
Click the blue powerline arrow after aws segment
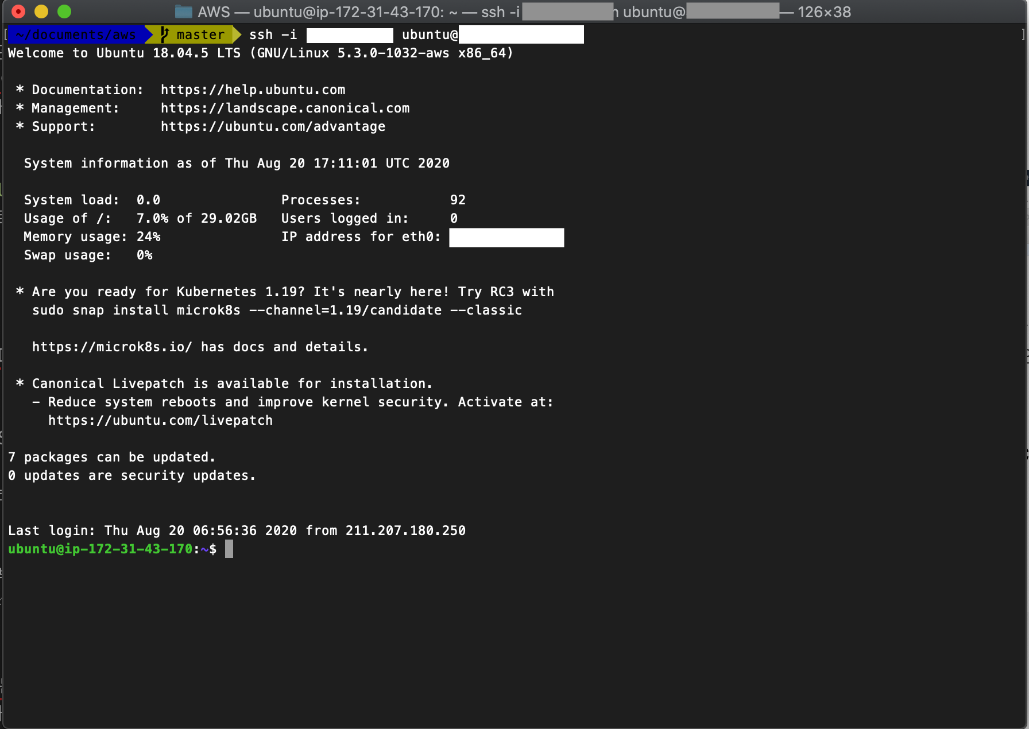(x=149, y=34)
